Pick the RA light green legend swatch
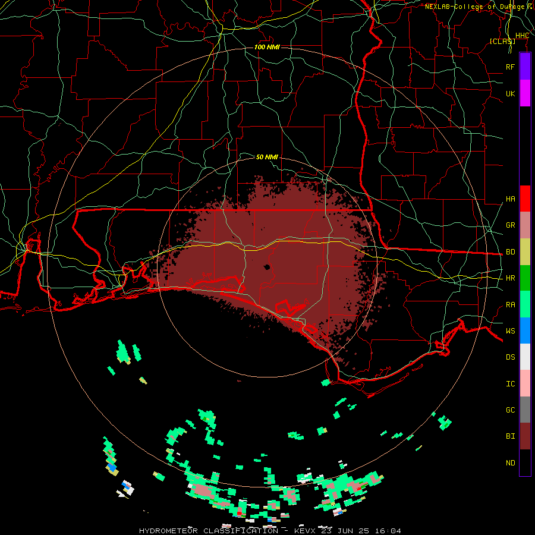The image size is (535, 535). [x=525, y=304]
